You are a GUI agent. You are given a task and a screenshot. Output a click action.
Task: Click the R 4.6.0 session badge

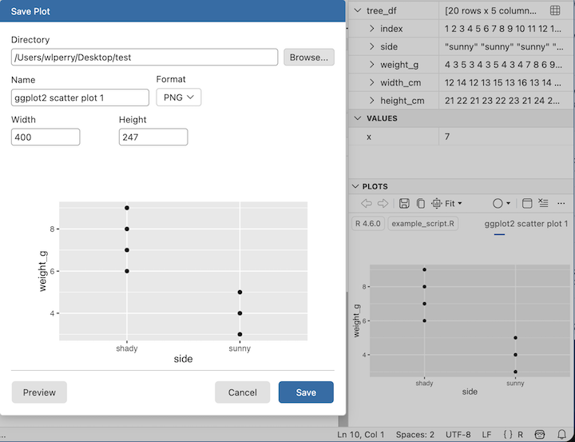coord(368,224)
